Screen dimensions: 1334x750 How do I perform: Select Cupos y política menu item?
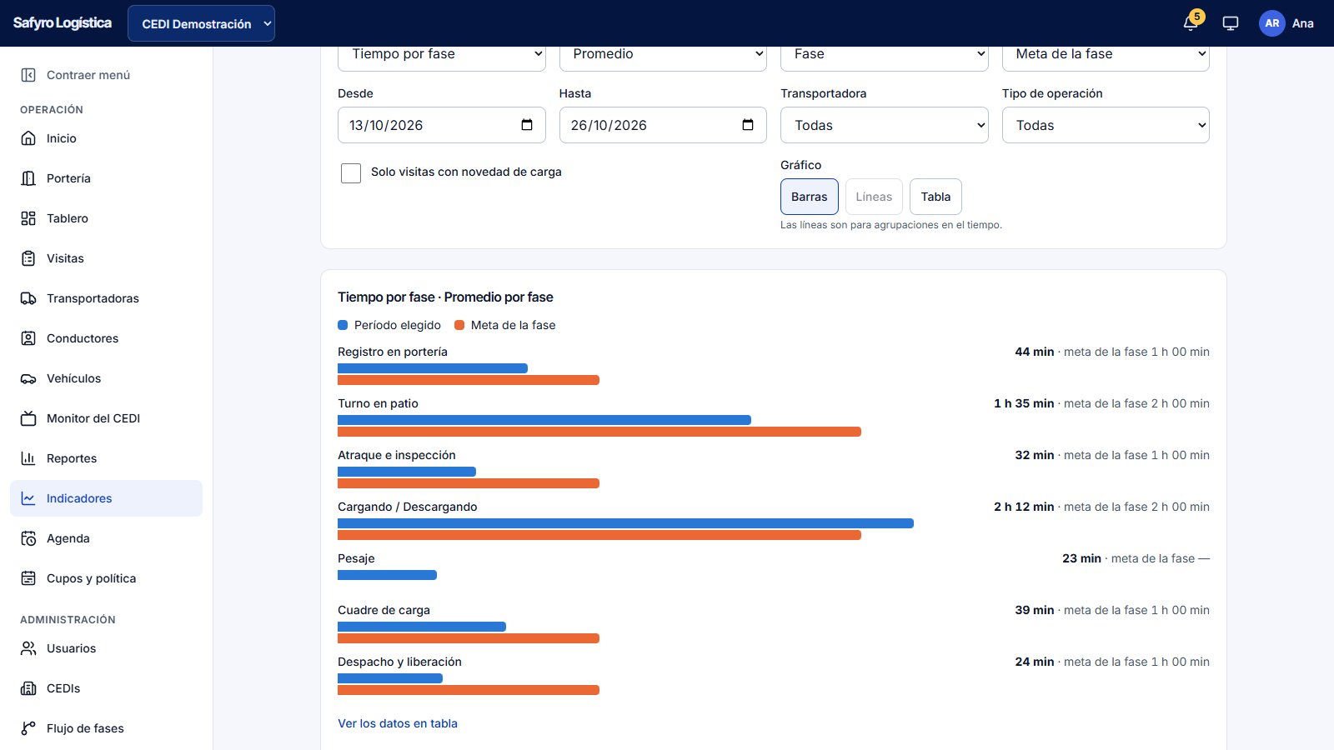[x=106, y=578]
